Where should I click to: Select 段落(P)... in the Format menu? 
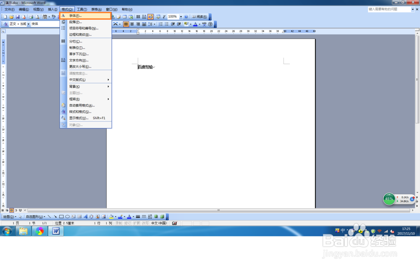point(85,22)
